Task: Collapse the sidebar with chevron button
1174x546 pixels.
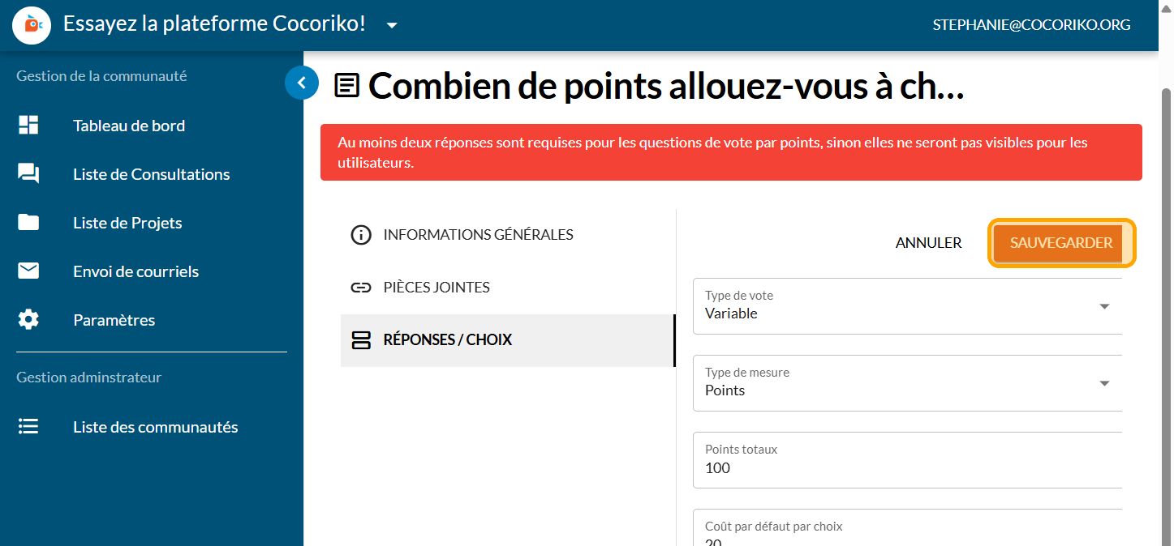Action: (x=301, y=83)
